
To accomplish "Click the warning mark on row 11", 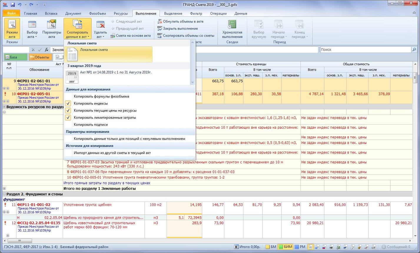I will (x=5, y=205).
